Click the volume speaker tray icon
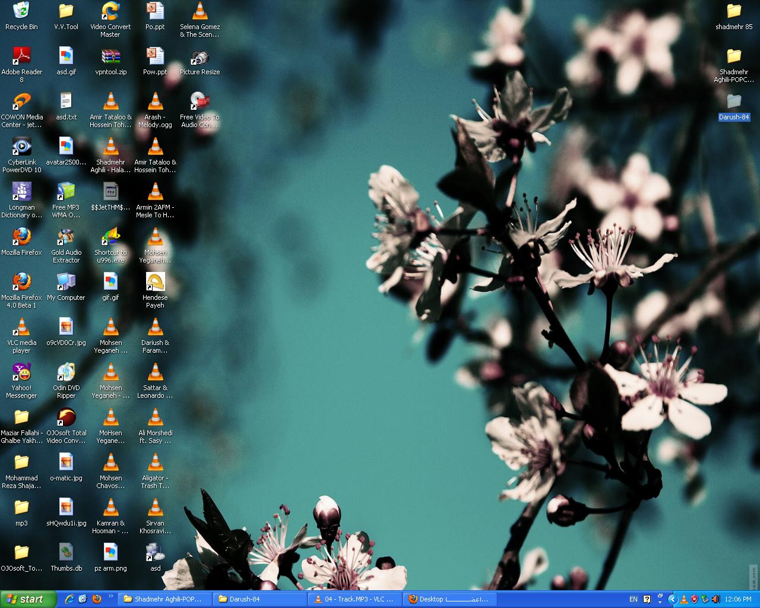Screen dimensions: 760x608 (715, 599)
